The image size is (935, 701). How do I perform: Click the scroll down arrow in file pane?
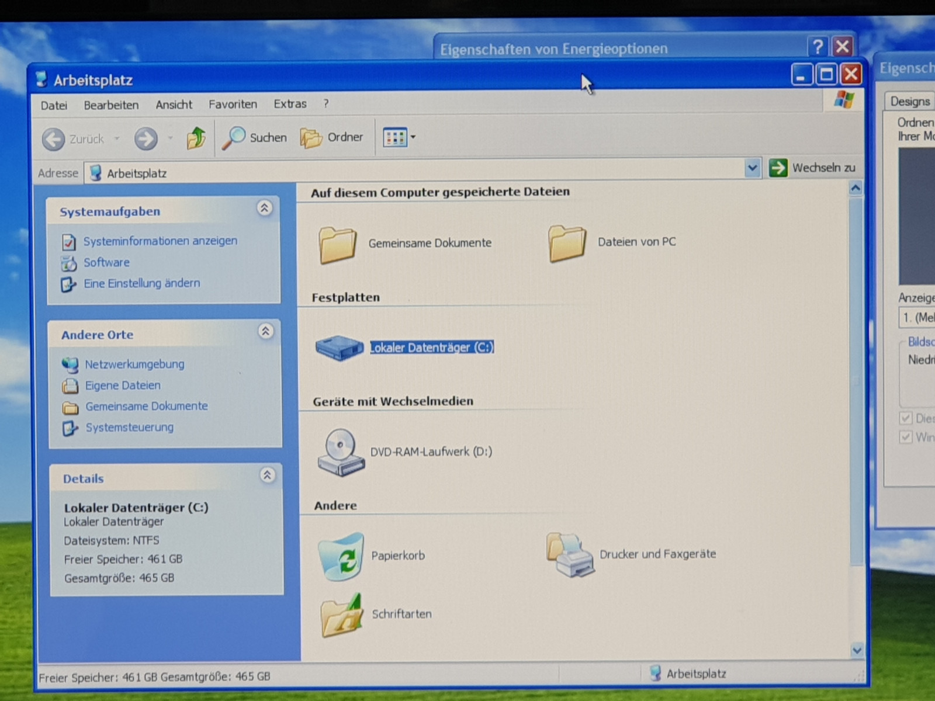pos(857,650)
